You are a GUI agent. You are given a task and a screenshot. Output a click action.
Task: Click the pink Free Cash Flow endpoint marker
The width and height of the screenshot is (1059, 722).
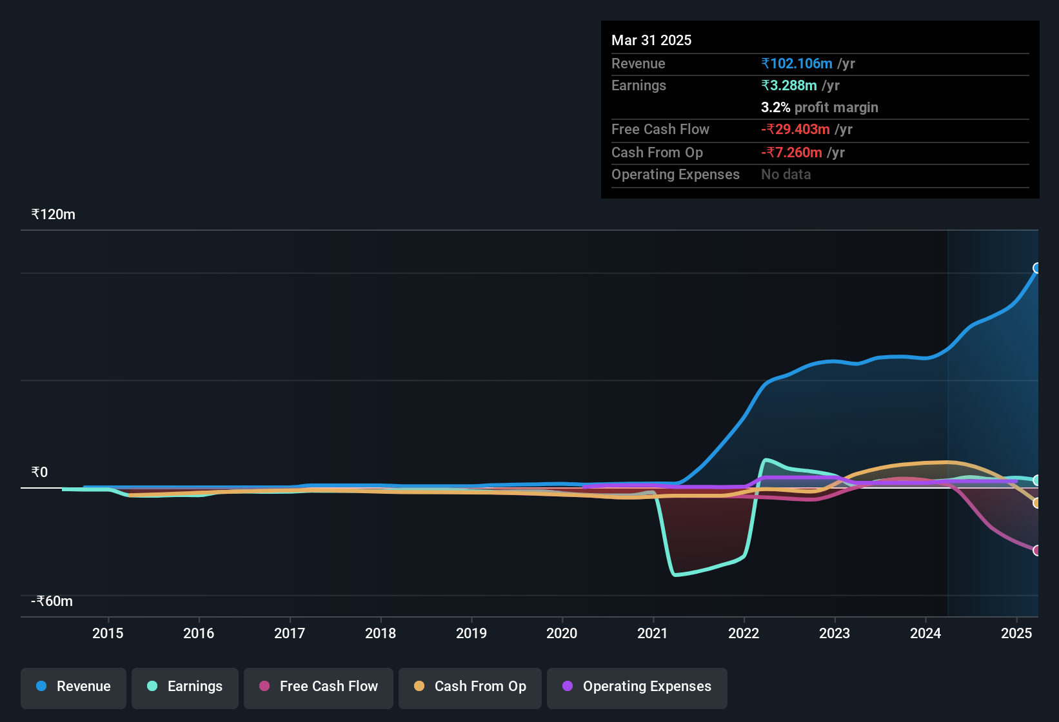click(1036, 550)
